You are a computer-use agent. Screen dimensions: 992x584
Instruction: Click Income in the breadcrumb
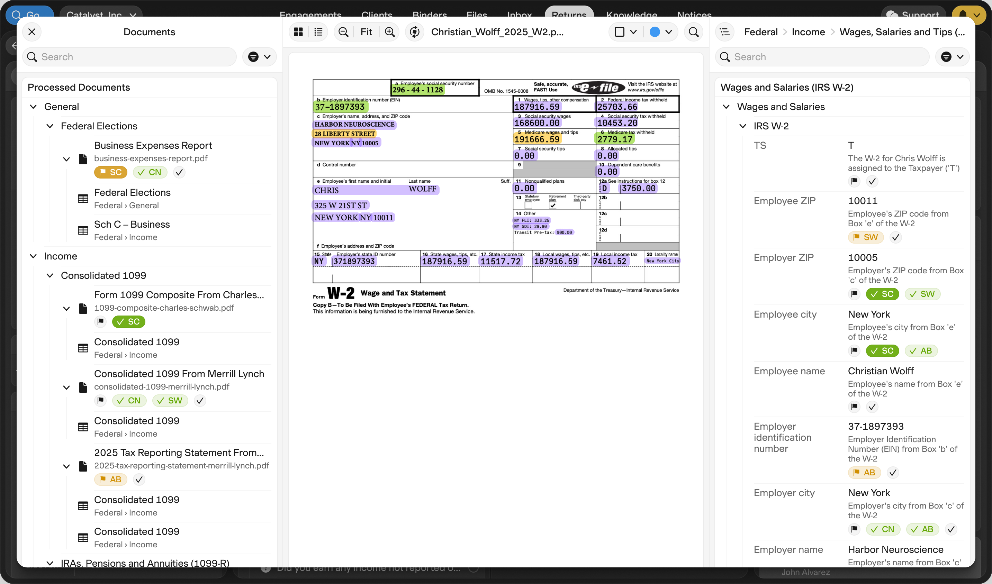(808, 32)
